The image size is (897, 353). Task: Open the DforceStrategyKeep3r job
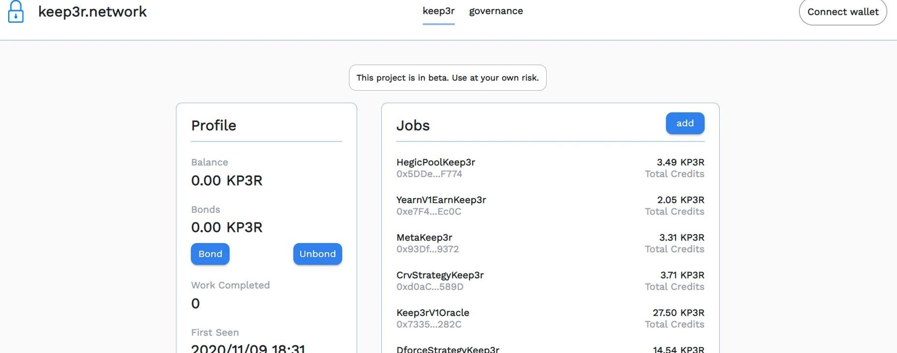click(448, 349)
